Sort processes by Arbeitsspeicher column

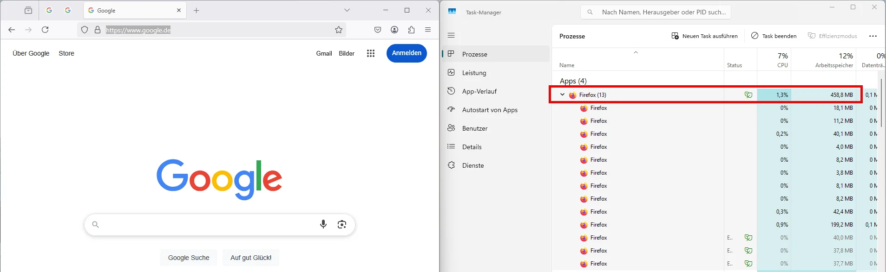tap(823, 60)
